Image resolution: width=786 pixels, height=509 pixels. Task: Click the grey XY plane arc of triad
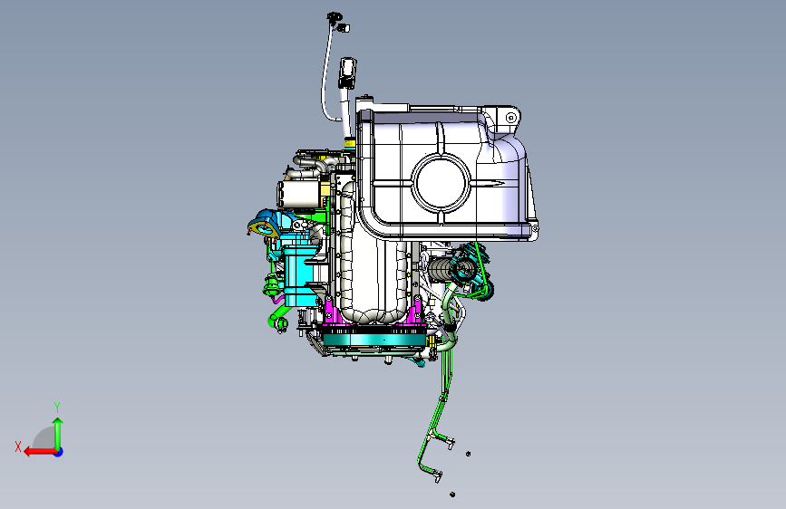(x=44, y=437)
